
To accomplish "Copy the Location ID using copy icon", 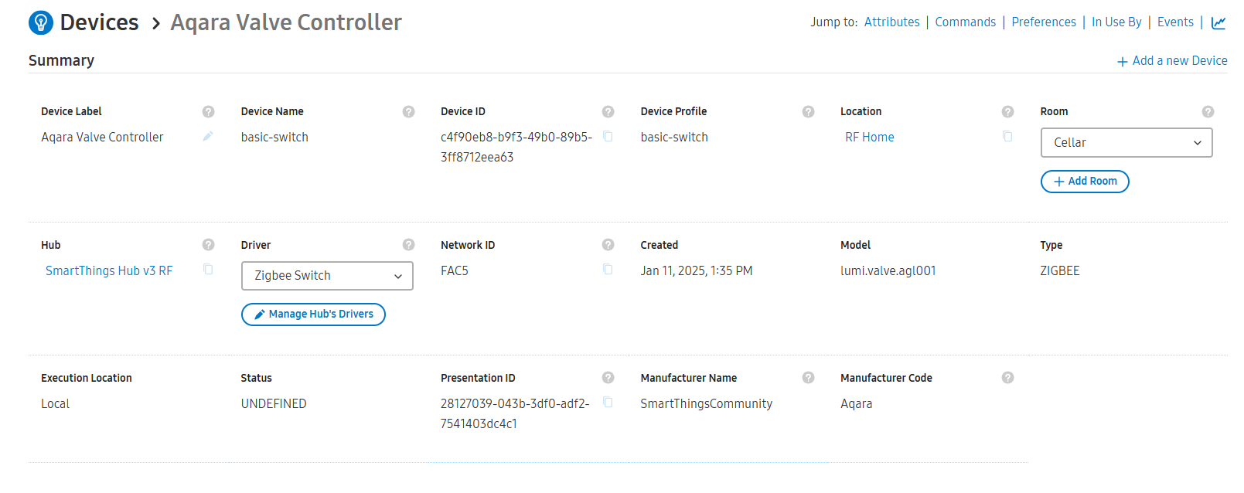I will click(1007, 137).
